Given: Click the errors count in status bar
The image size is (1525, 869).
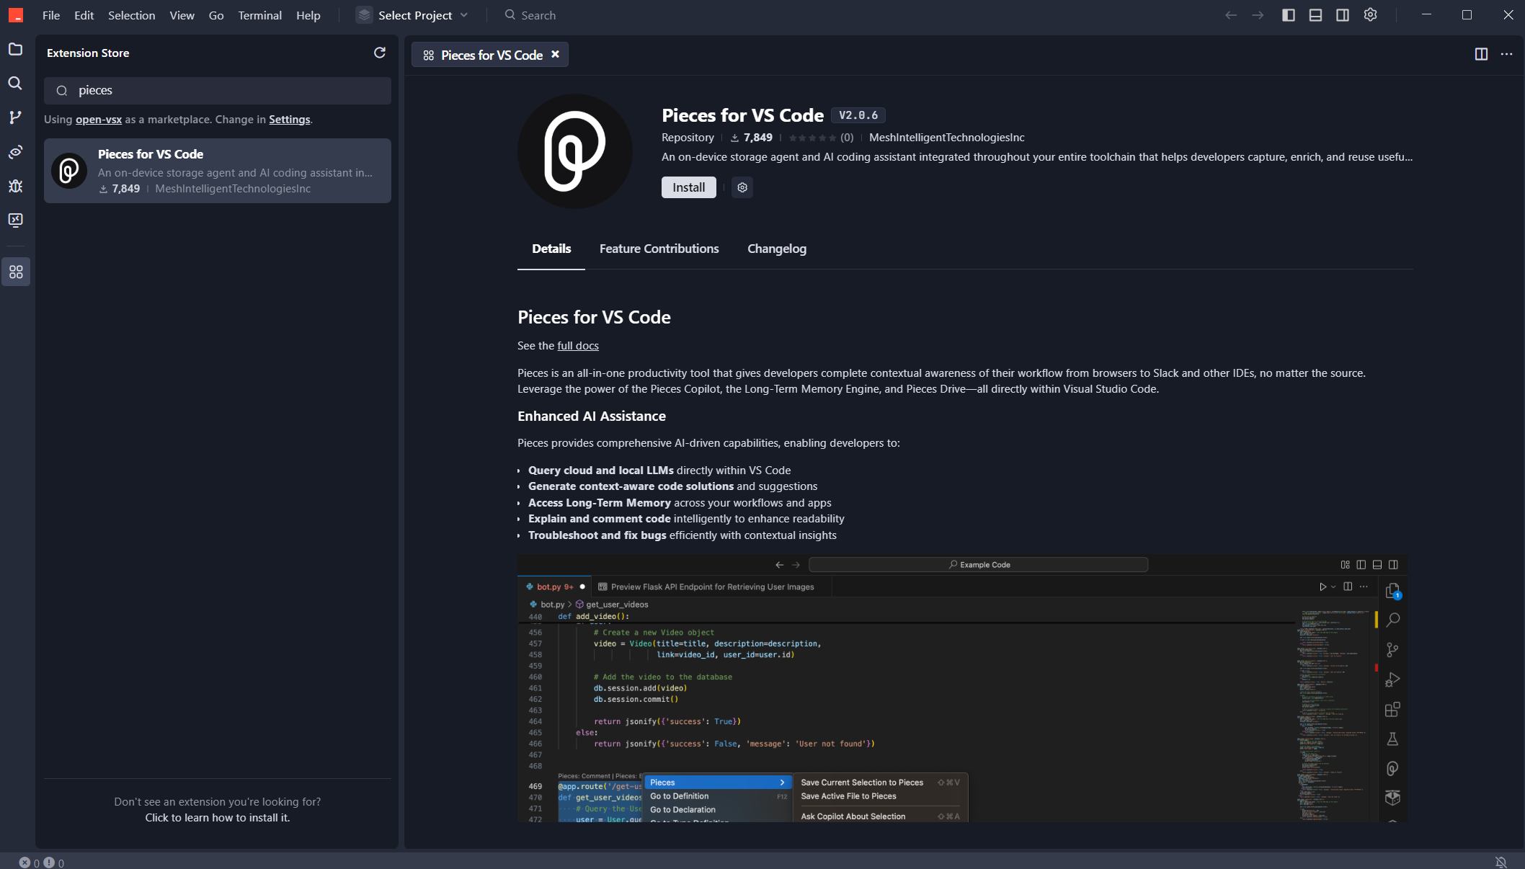Looking at the screenshot, I should click(x=30, y=863).
